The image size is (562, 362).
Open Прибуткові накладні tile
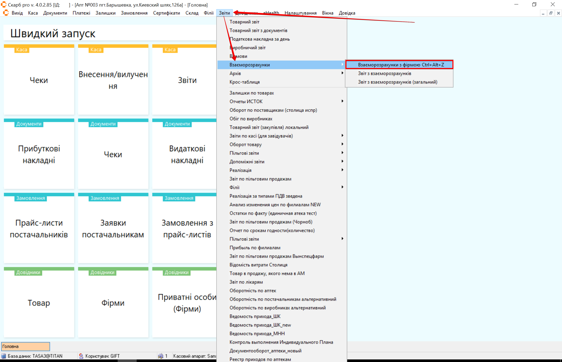pyautogui.click(x=39, y=154)
